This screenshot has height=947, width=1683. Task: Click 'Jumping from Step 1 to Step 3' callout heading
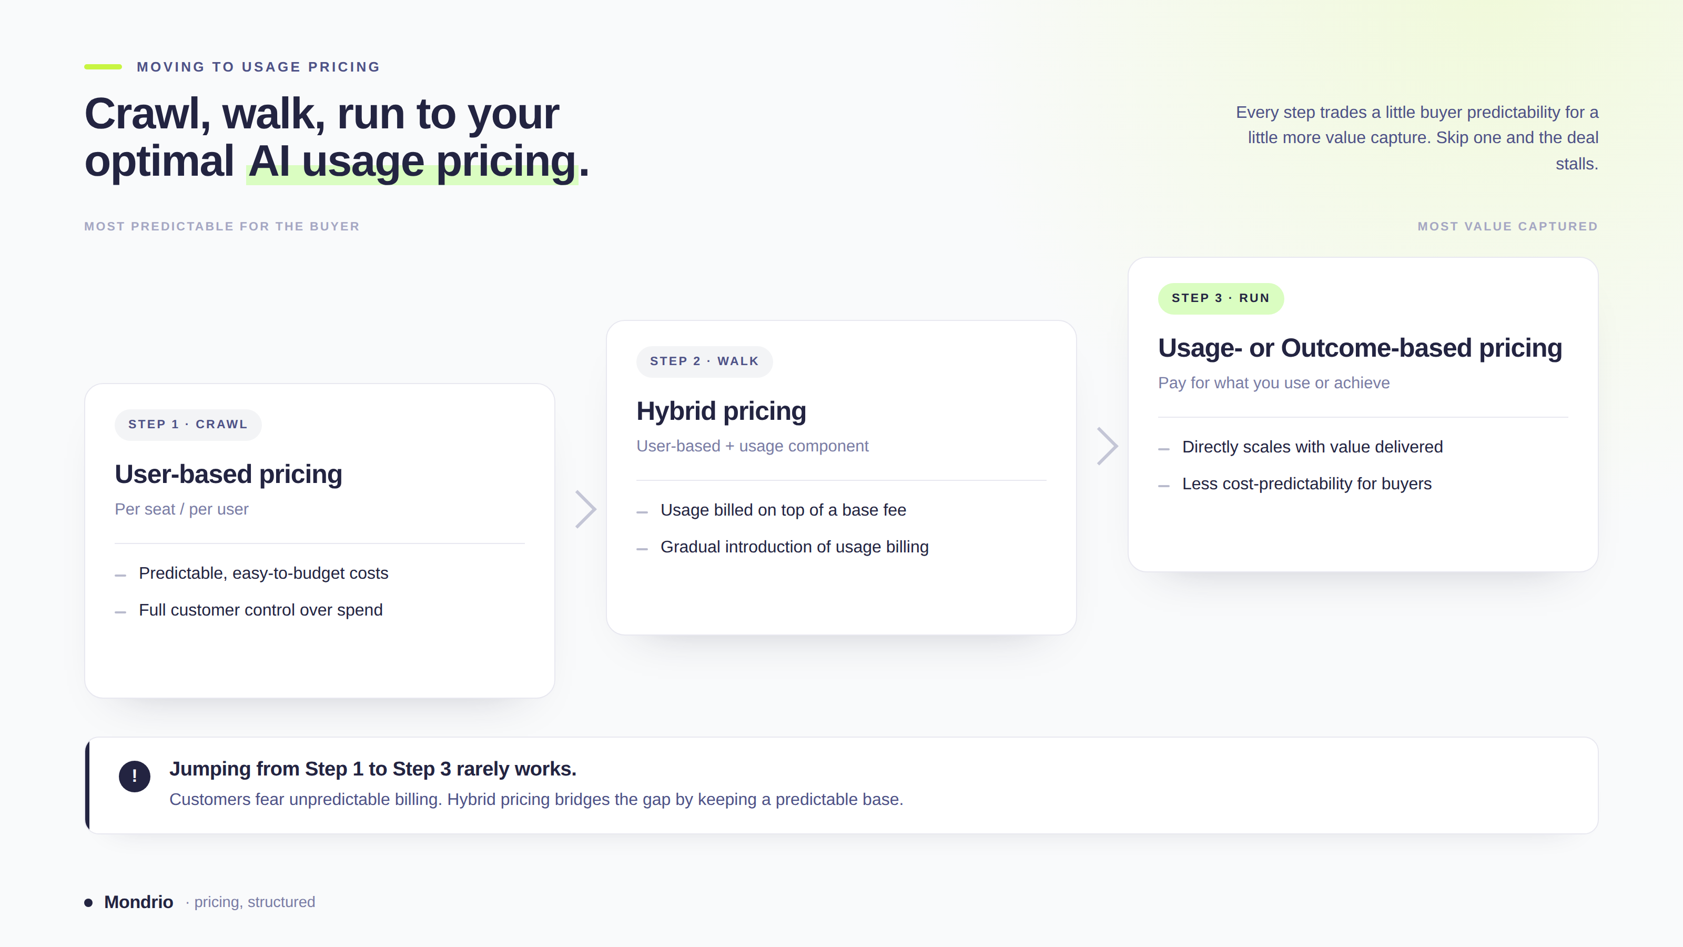coord(373,769)
